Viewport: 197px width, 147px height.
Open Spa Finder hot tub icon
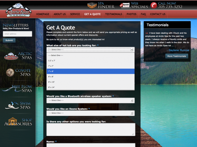[x=92, y=5]
